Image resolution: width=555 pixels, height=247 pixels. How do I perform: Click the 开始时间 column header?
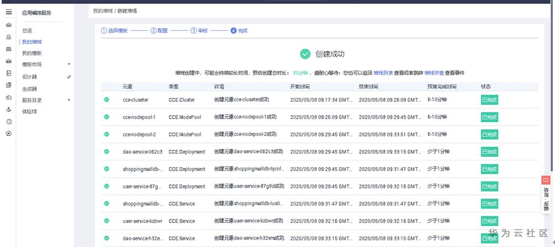pos(300,86)
